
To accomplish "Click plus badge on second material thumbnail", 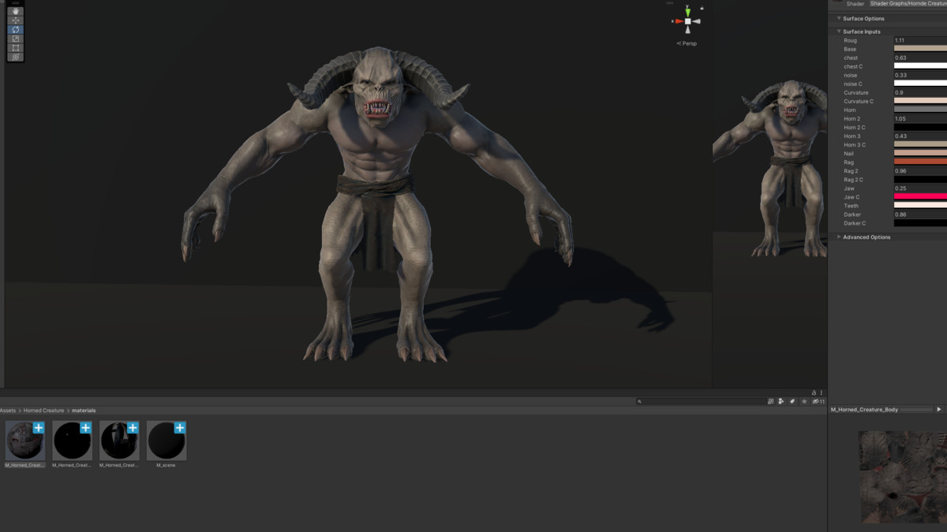I will pos(86,428).
